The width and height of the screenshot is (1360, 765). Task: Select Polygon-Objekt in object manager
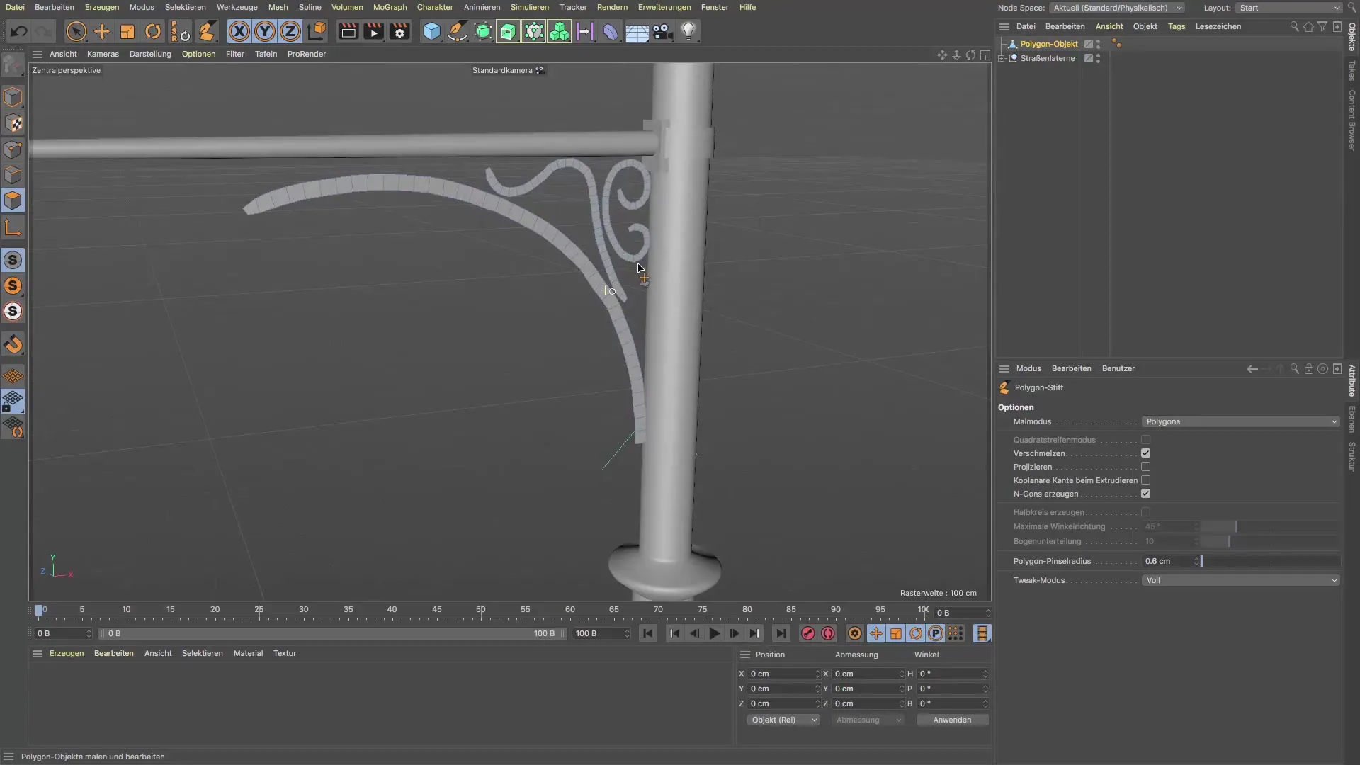(1048, 44)
